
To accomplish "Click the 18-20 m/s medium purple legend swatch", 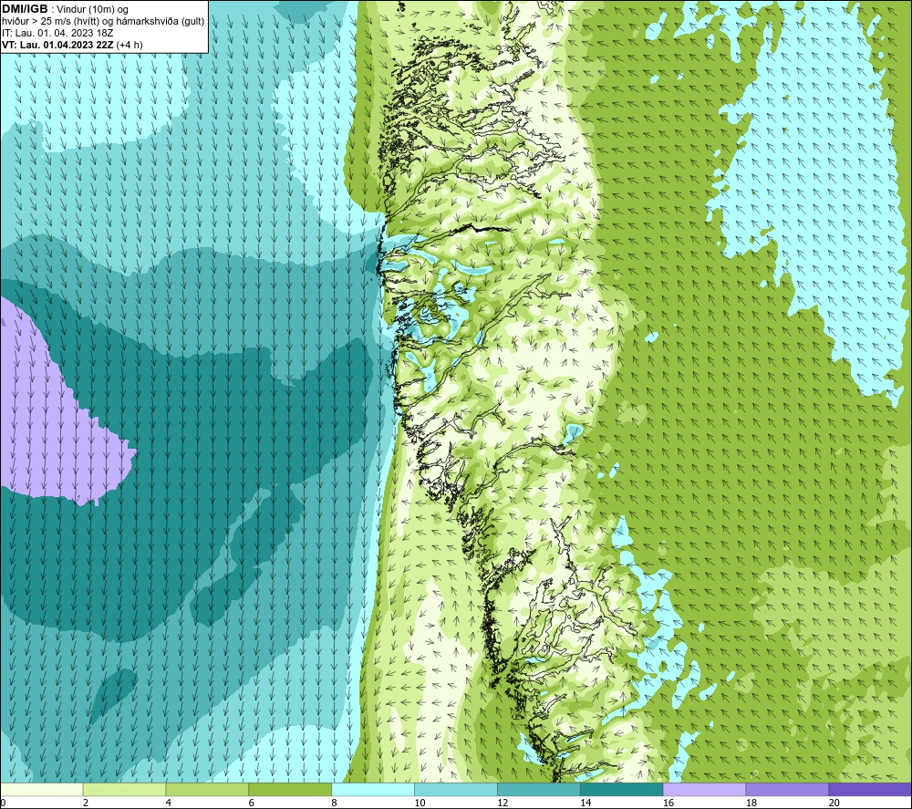I will pos(787,789).
